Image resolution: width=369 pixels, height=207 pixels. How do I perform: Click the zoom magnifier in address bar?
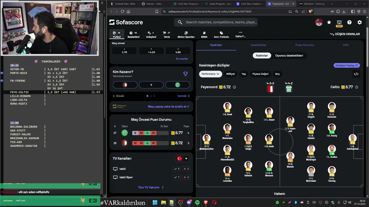[297, 11]
